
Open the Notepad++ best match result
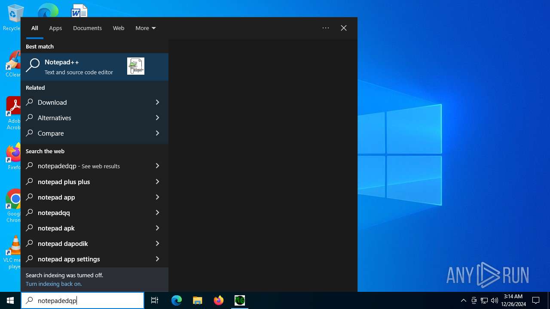(x=95, y=67)
